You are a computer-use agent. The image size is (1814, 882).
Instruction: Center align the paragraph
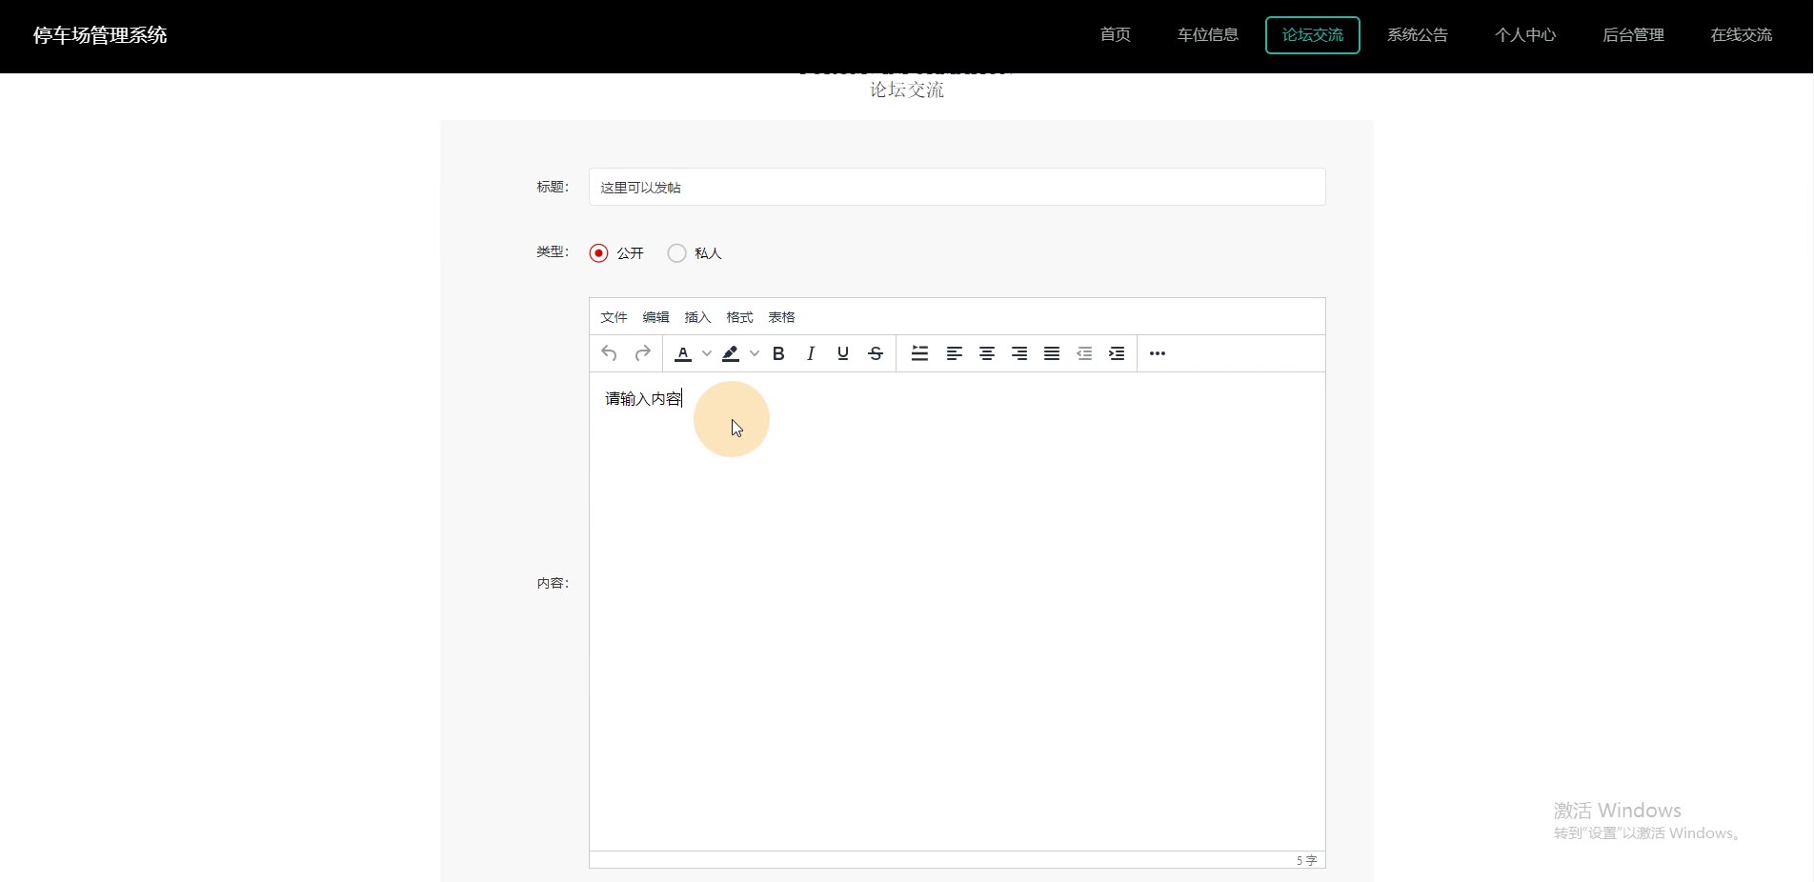click(x=987, y=353)
